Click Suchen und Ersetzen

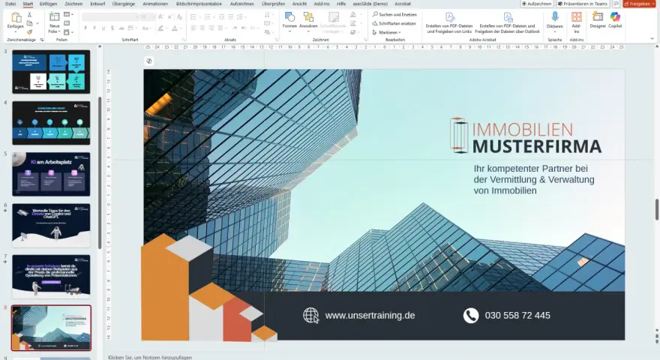(394, 14)
